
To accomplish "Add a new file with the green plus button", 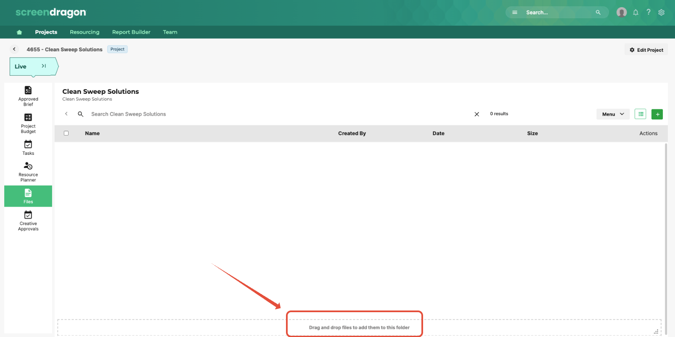I will click(x=657, y=114).
